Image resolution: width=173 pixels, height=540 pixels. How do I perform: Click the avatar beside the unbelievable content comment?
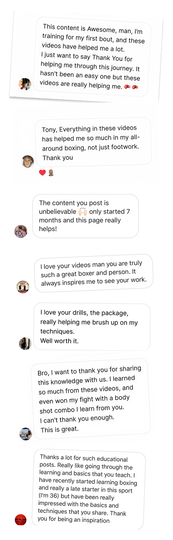[21, 231]
